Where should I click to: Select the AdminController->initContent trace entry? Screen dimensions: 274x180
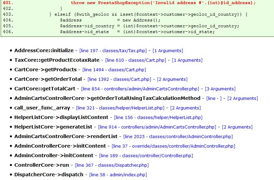click(x=54, y=155)
